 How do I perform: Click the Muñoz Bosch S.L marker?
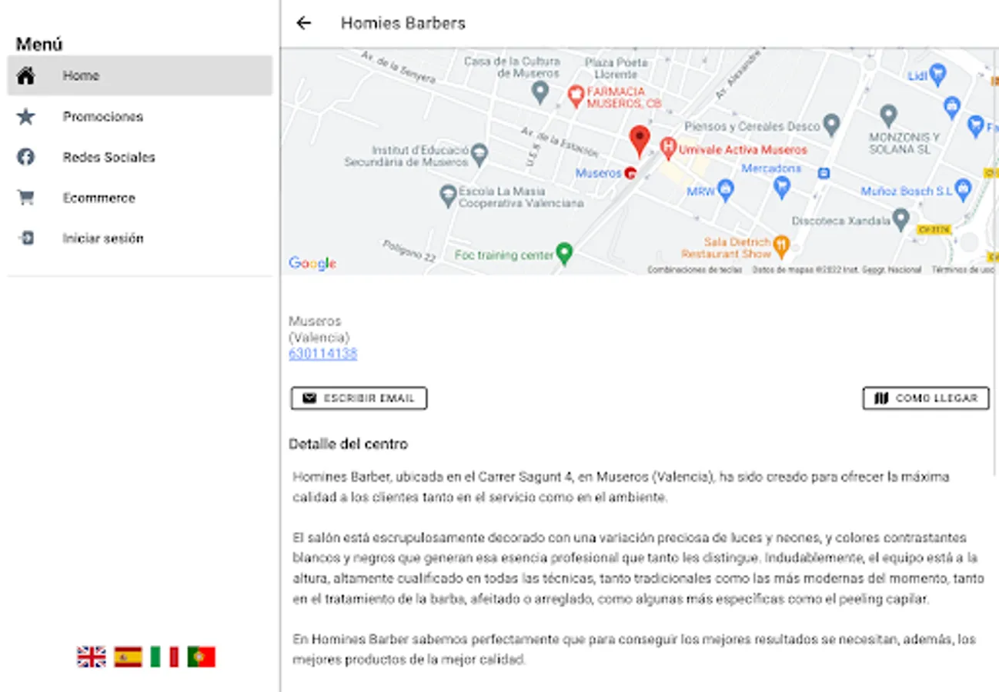point(964,190)
